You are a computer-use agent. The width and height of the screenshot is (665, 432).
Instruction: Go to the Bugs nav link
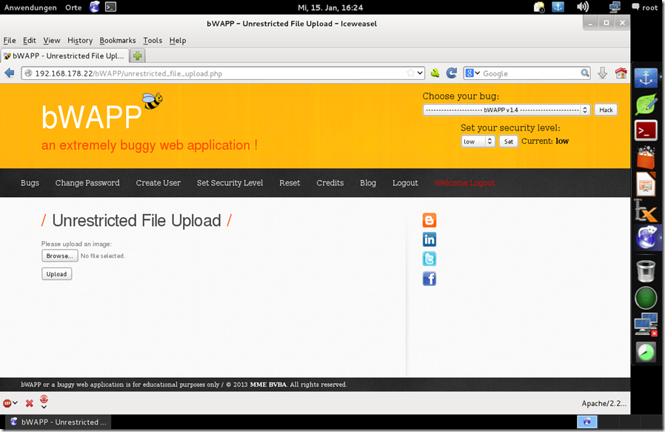(x=30, y=183)
